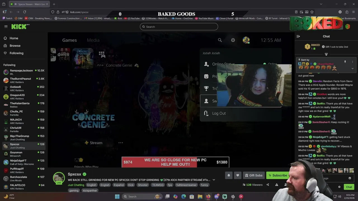This screenshot has width=358, height=201.
Task: Open the Kick hamburger sidebar menu
Action: click(x=6, y=27)
